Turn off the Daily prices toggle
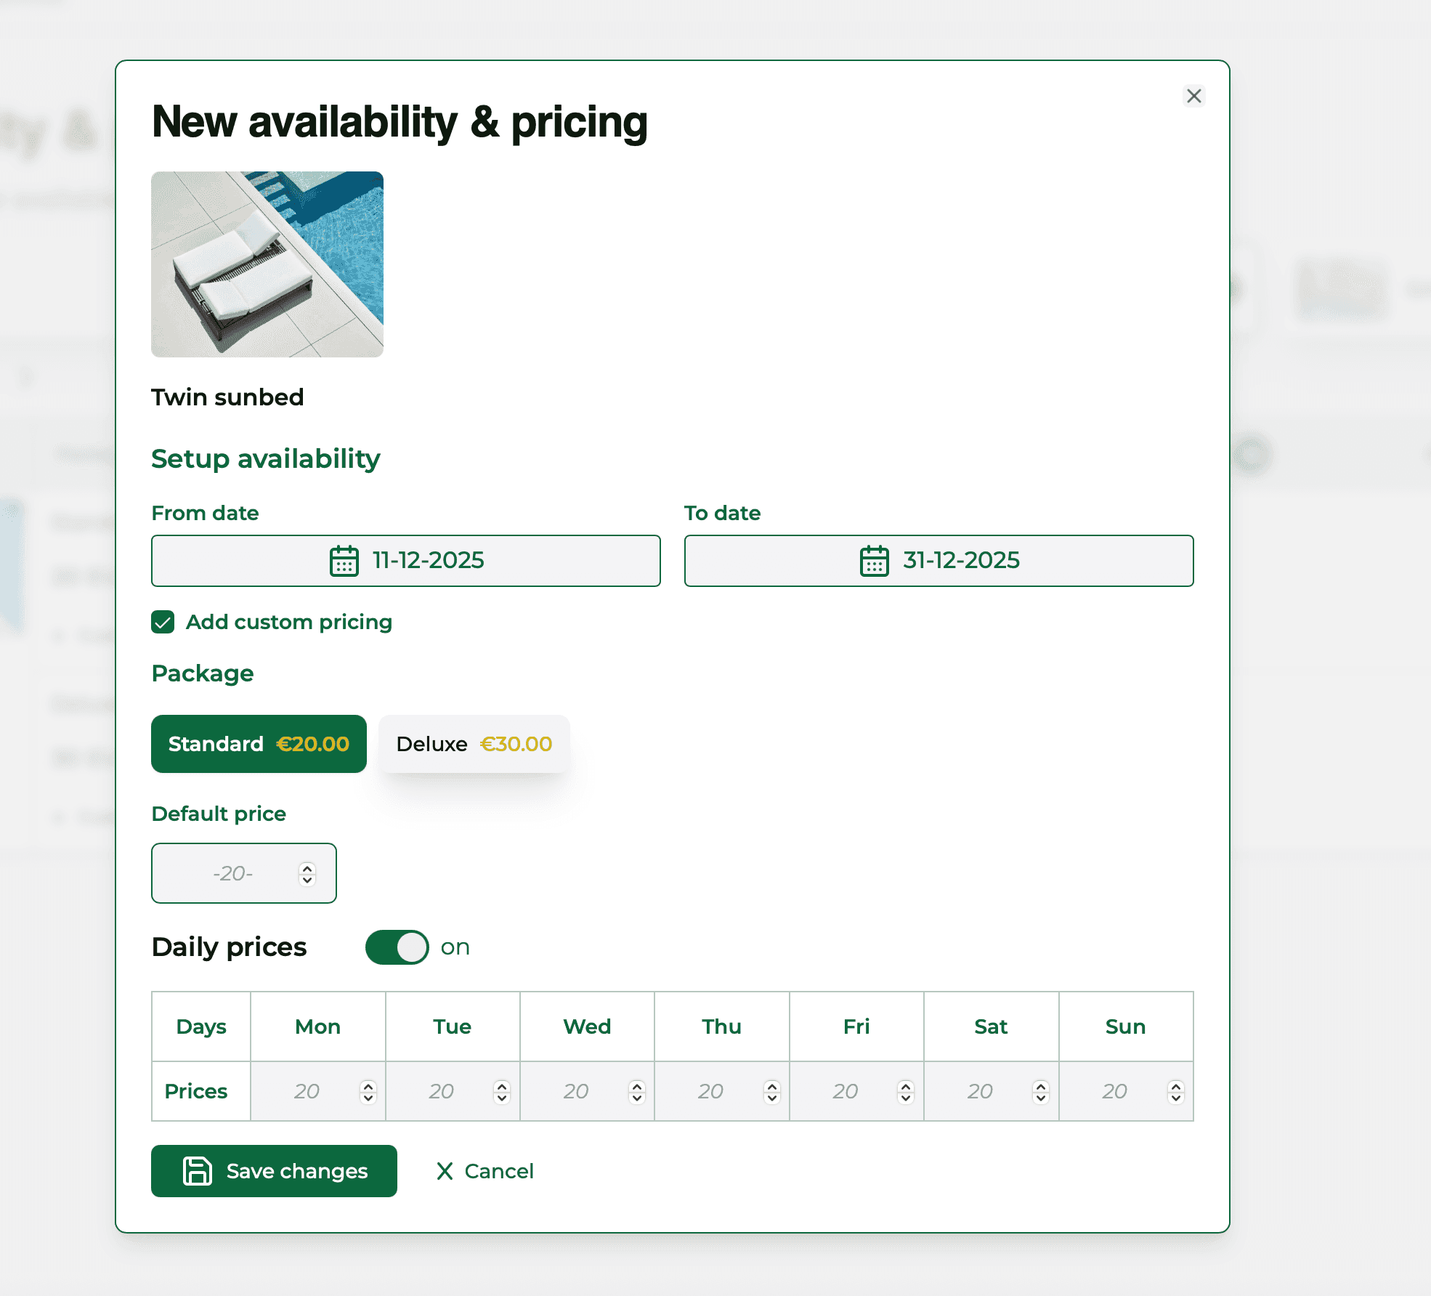1431x1296 pixels. pyautogui.click(x=397, y=947)
